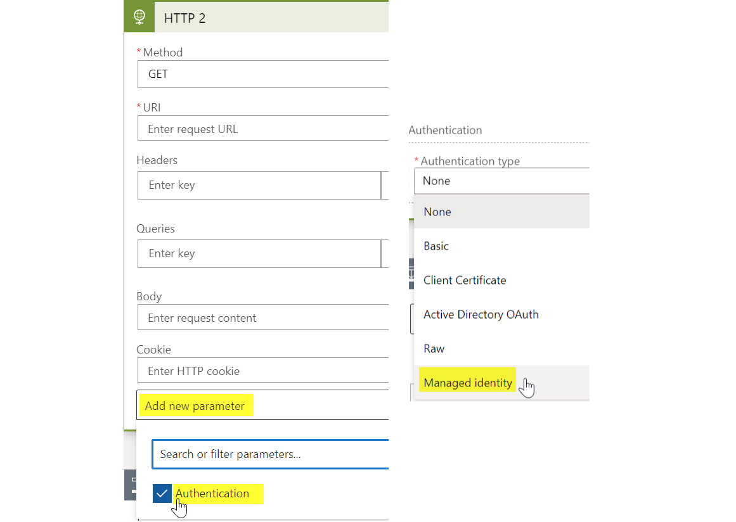
Task: Open the Add new parameter dropdown
Action: (263, 405)
